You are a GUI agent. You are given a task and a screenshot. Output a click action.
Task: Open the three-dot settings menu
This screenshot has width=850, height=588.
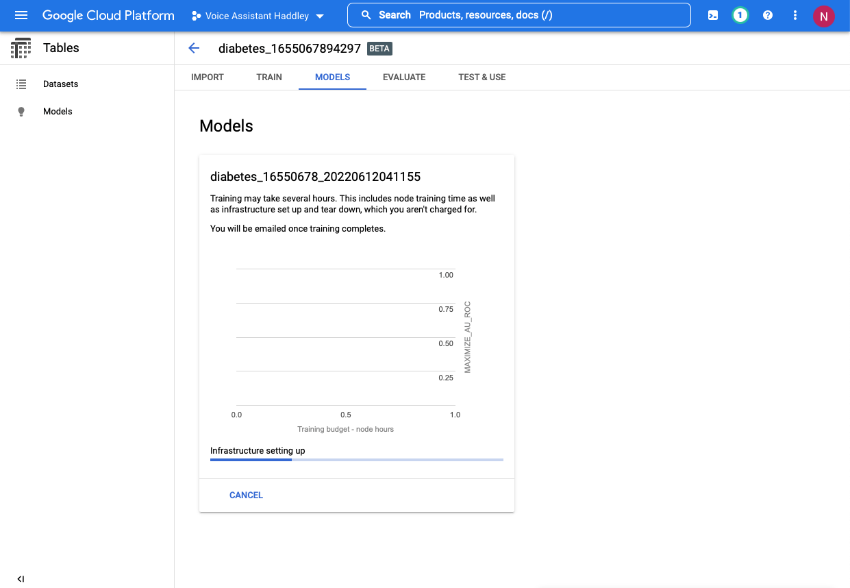pyautogui.click(x=795, y=15)
